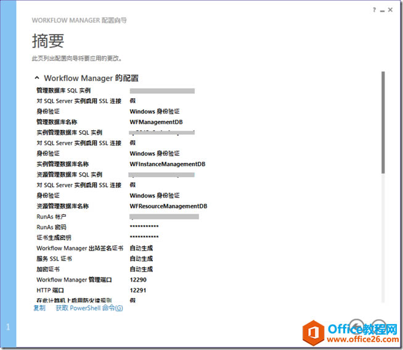
Task: Close the Workflow Manager configuration wizard
Action: point(390,10)
